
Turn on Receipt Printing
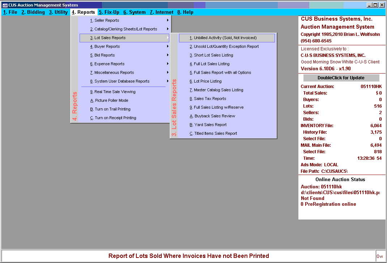coord(124,118)
